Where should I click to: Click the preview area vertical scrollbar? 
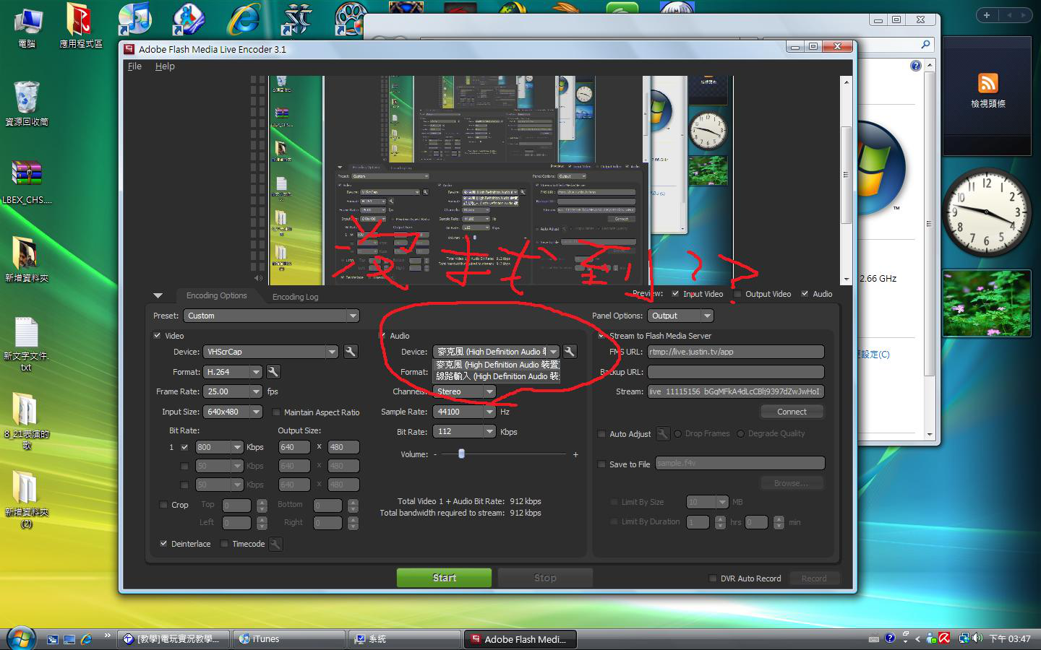pos(847,181)
